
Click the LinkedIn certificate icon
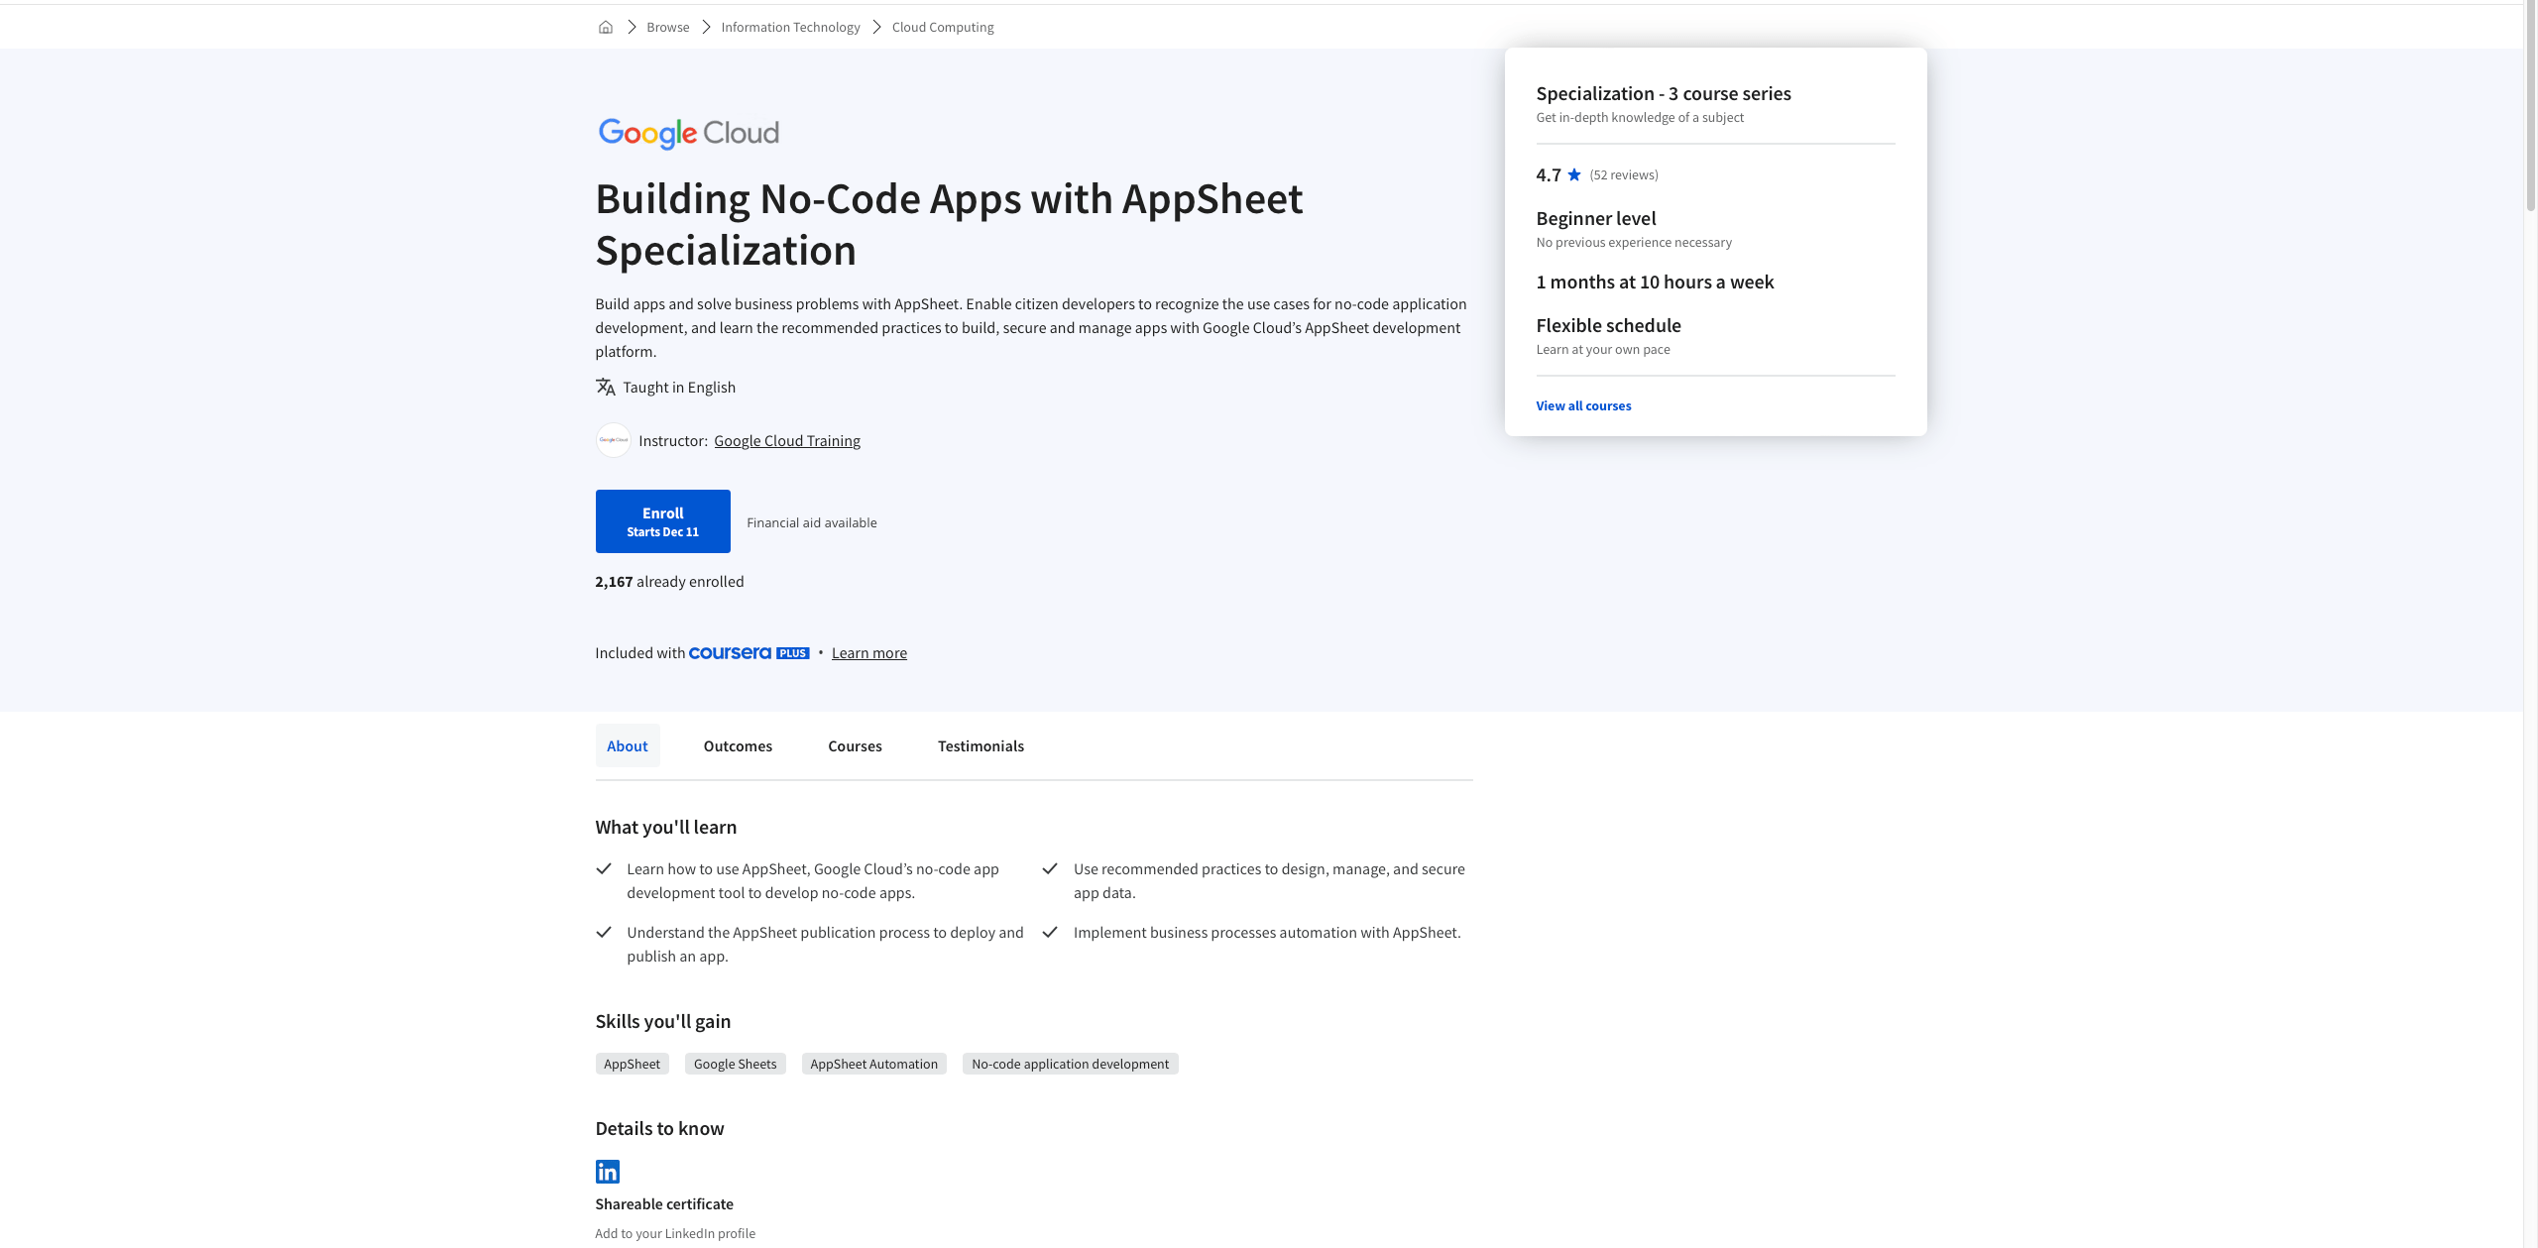pyautogui.click(x=608, y=1172)
